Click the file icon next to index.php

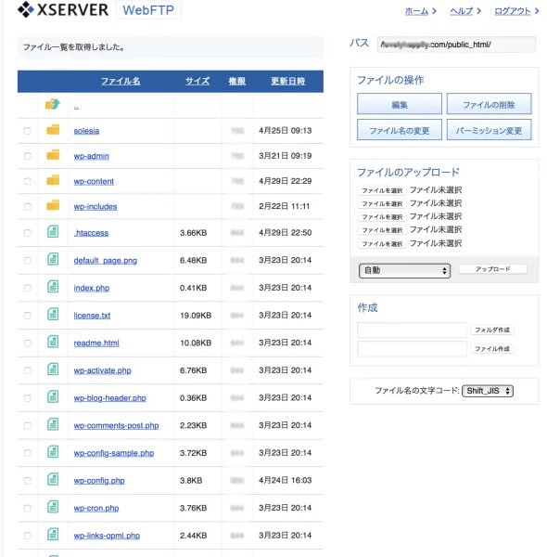tap(53, 287)
